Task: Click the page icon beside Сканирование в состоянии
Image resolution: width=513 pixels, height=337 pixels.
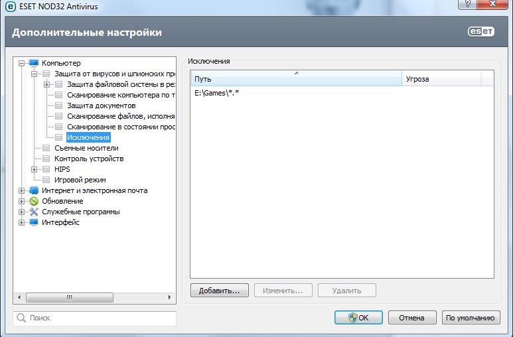Action: 59,127
